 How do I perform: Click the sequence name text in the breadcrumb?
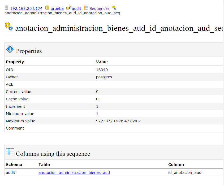pos(62,13)
